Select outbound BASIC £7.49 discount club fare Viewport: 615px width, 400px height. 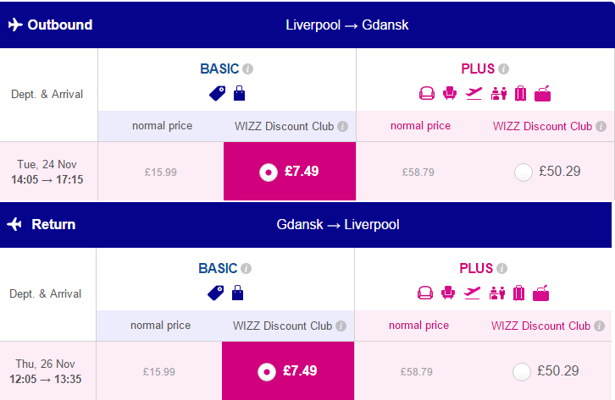click(269, 173)
